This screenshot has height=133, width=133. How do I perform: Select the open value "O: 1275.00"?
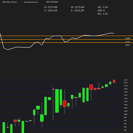(x=51, y=7)
